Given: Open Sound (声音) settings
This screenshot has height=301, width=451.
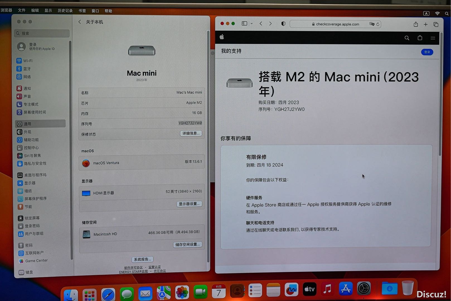Looking at the screenshot, I should tap(24, 96).
